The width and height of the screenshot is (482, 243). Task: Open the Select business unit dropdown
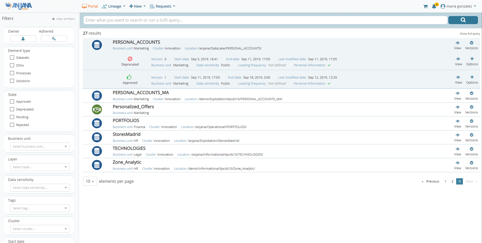coord(40,147)
